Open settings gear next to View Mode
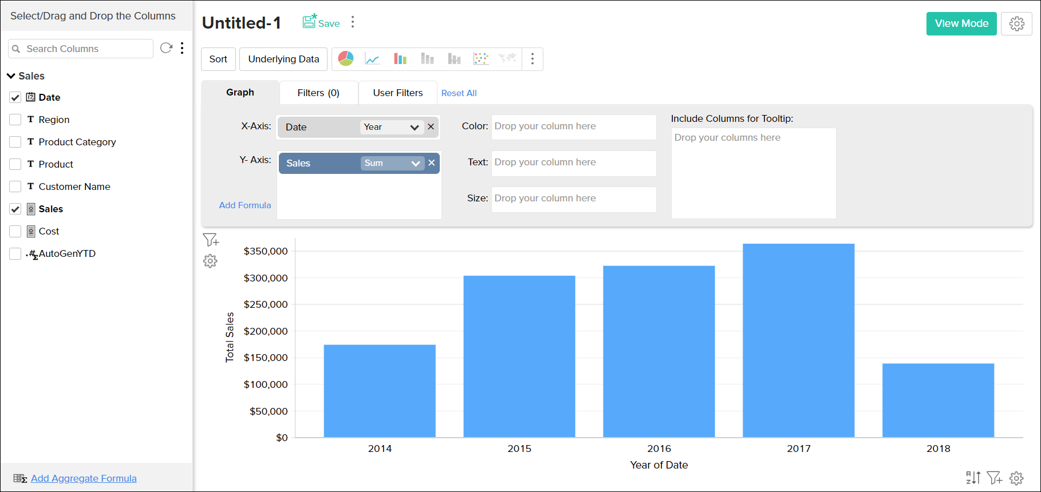The width and height of the screenshot is (1041, 492). point(1016,23)
